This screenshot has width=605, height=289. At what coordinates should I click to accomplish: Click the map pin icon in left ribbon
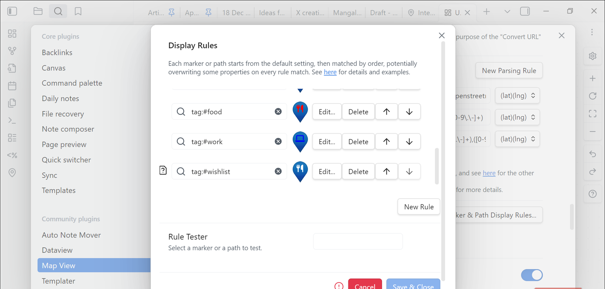(12, 173)
